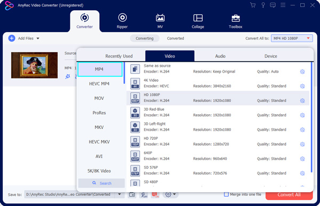Choose ProRes in the format list

tap(99, 113)
